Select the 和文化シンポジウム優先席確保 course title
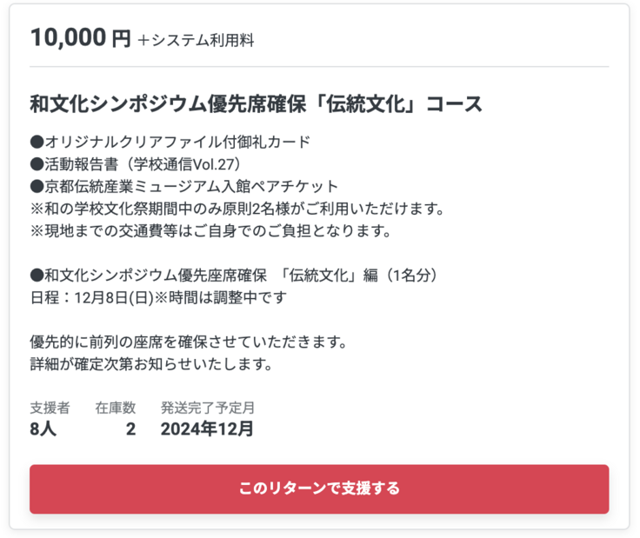 point(256,105)
